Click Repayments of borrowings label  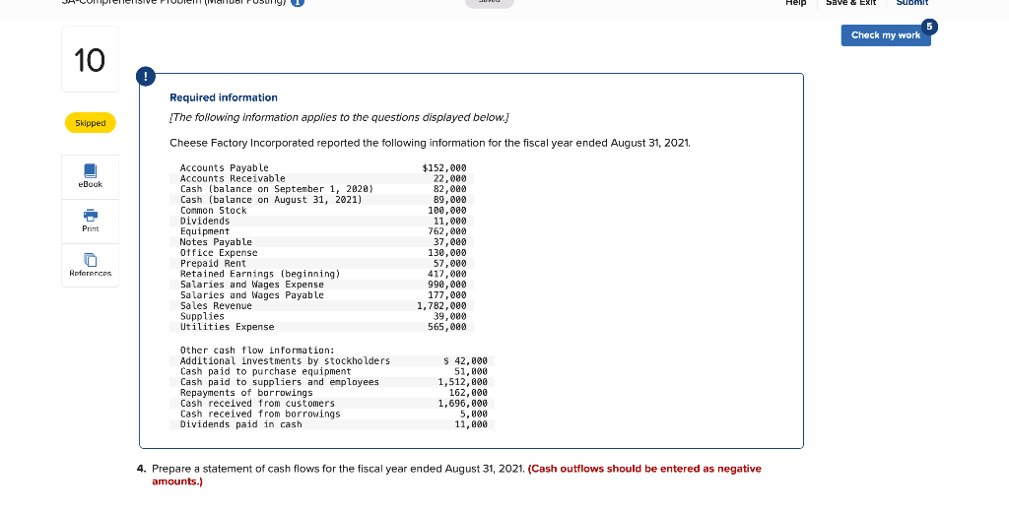coord(246,393)
